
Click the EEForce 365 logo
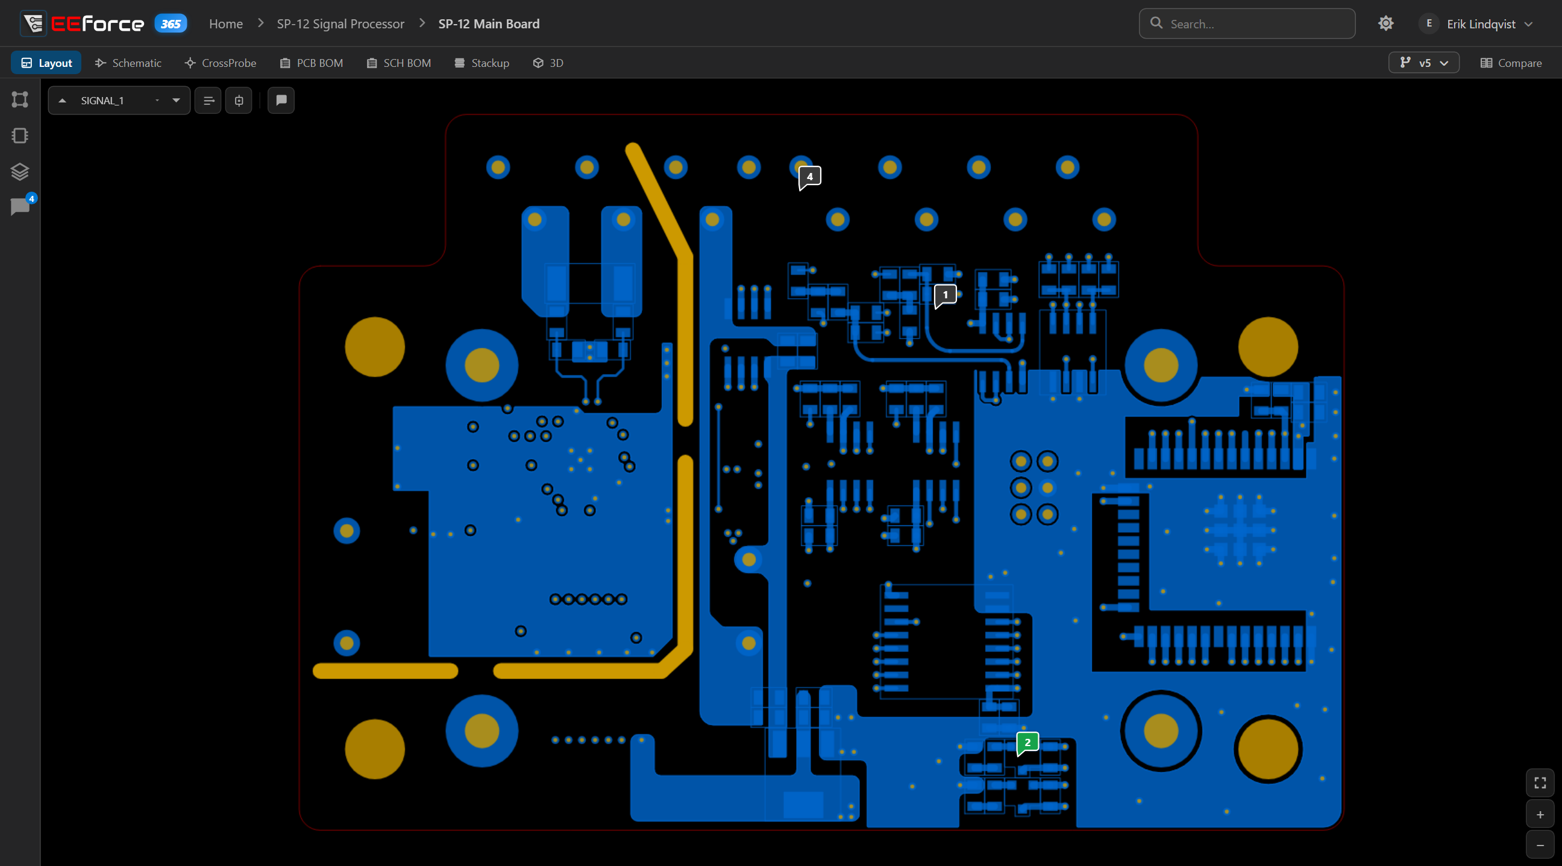[104, 24]
